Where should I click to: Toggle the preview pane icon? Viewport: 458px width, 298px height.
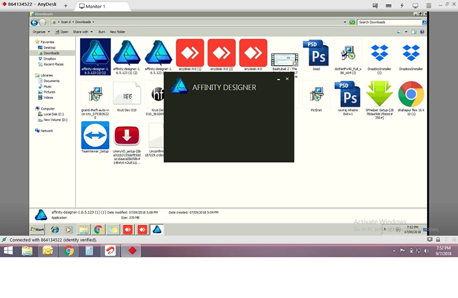coord(414,32)
